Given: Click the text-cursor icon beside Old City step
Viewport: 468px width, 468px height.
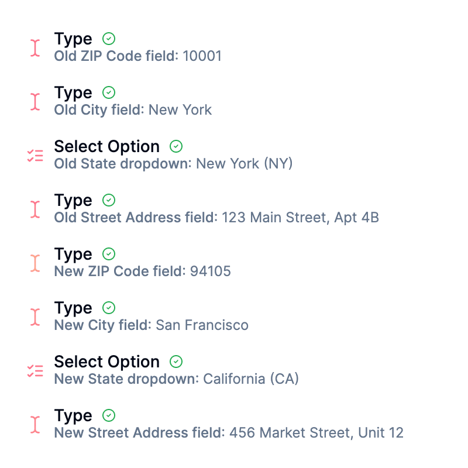Looking at the screenshot, I should pyautogui.click(x=35, y=101).
